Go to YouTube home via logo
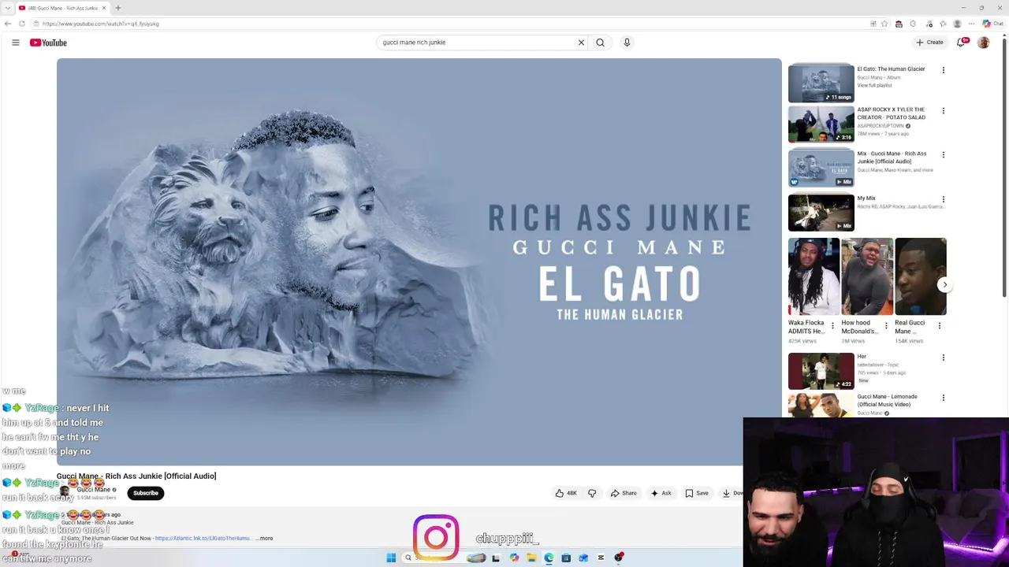 tap(48, 43)
